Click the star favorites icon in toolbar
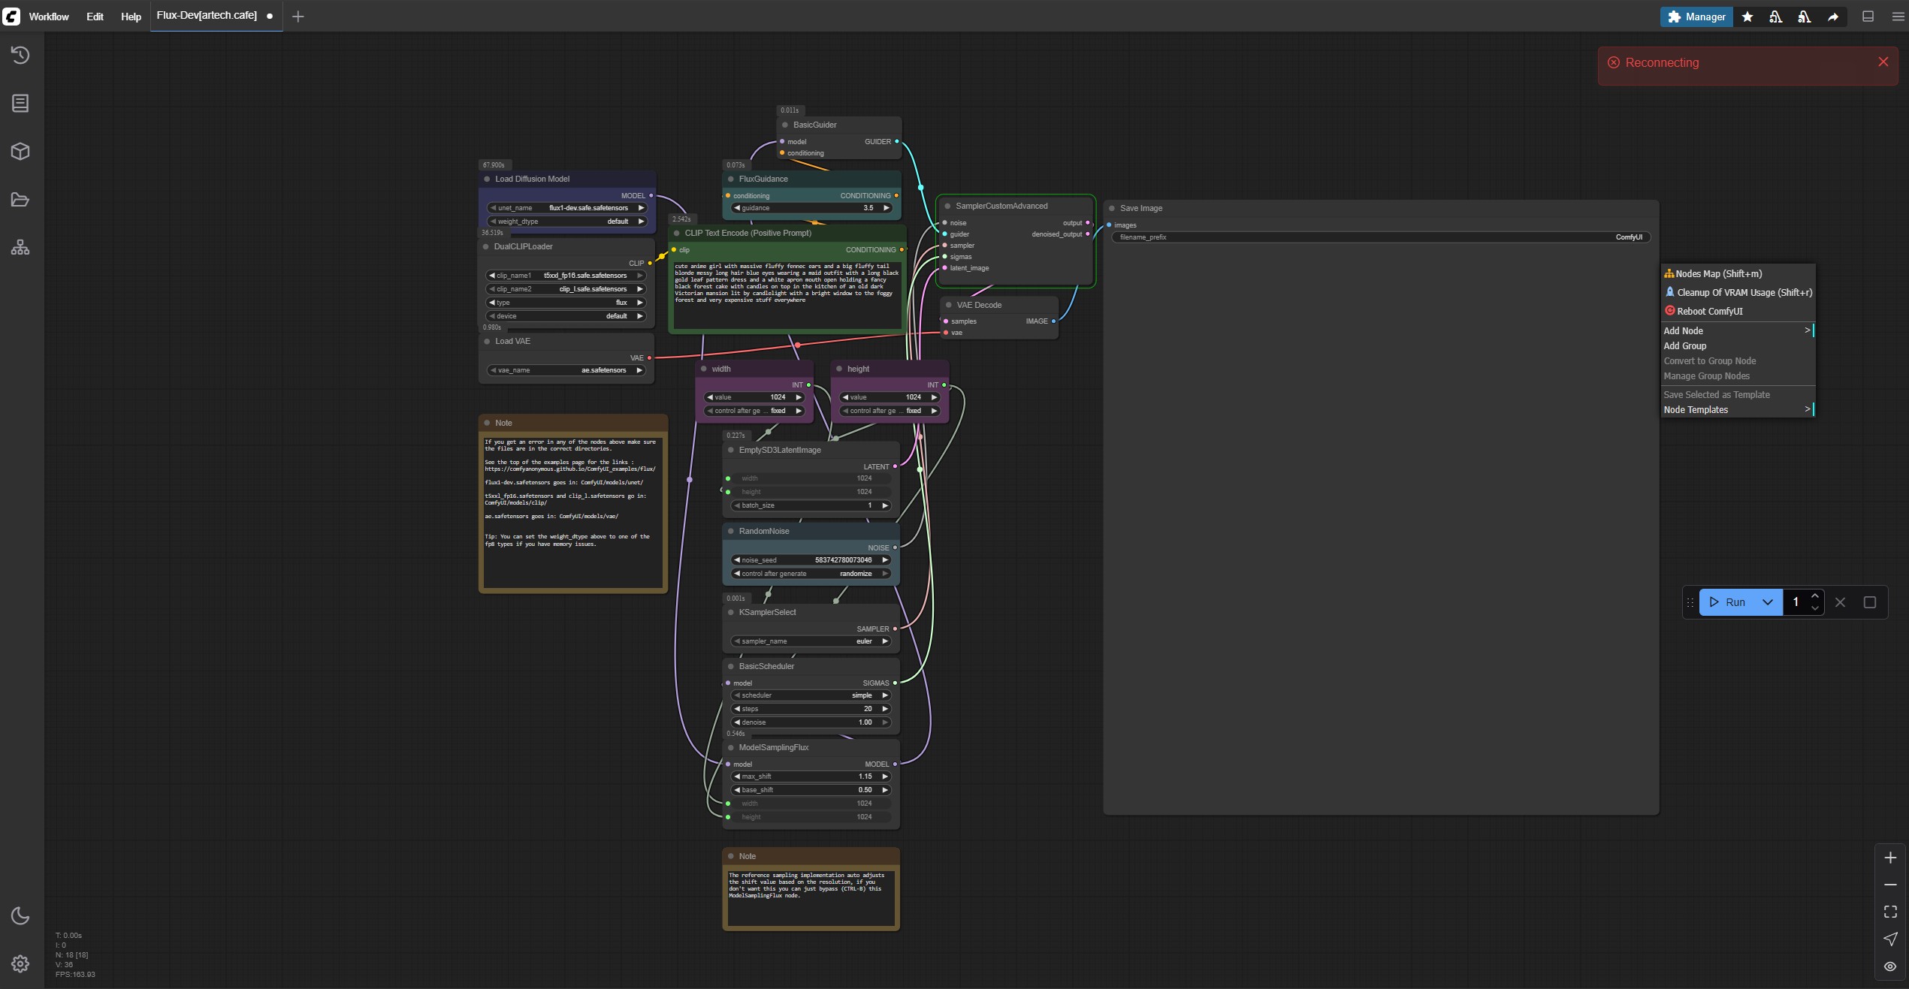Image resolution: width=1909 pixels, height=989 pixels. point(1747,17)
